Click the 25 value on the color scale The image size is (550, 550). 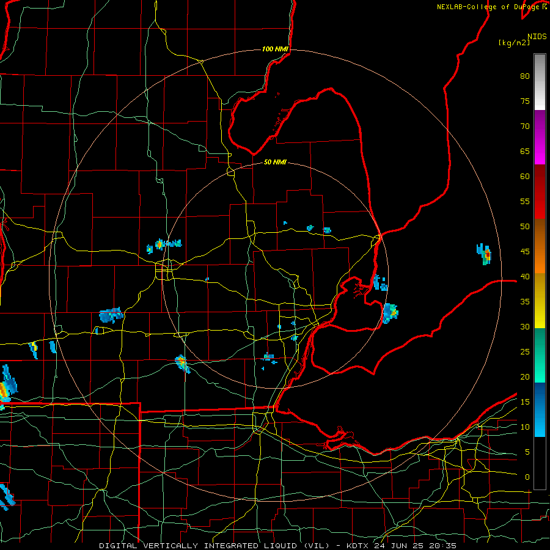[x=525, y=352]
